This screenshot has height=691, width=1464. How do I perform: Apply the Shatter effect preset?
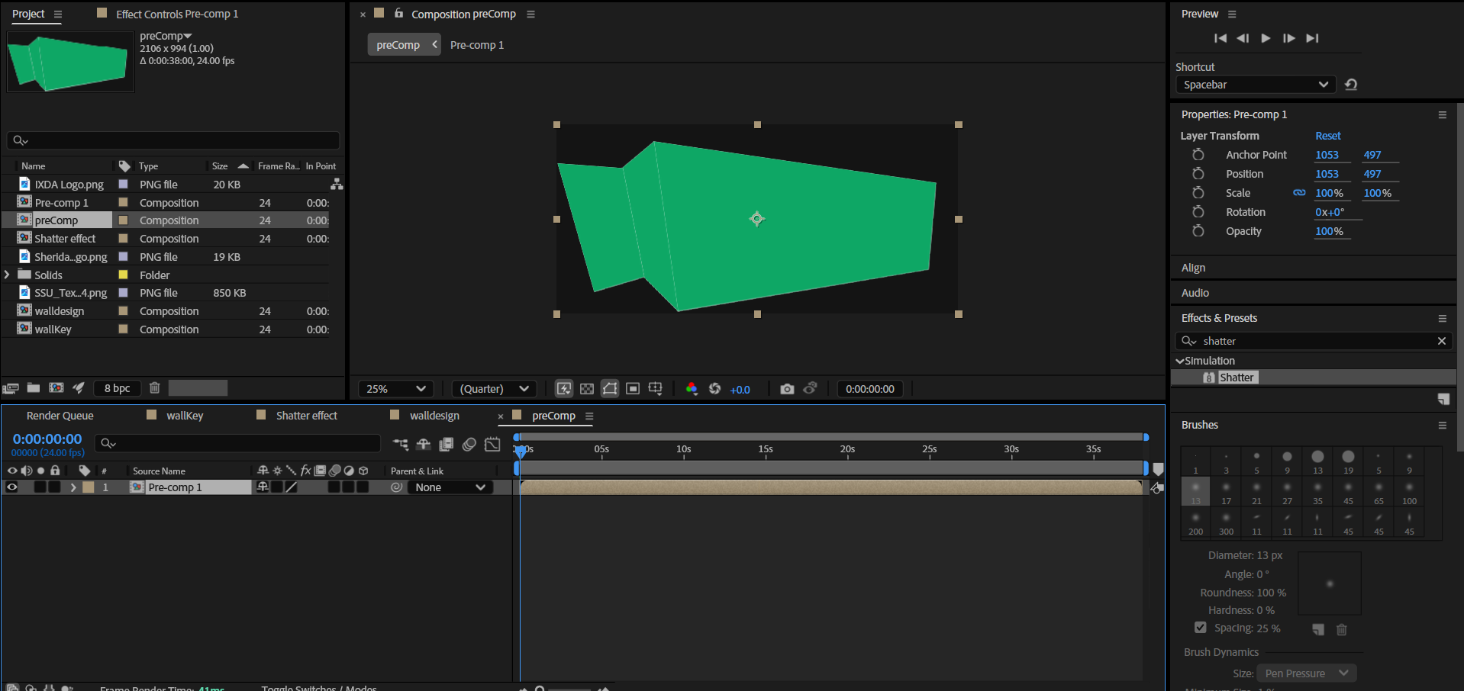pyautogui.click(x=1237, y=377)
